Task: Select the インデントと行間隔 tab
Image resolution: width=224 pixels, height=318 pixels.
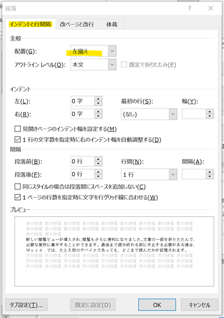Action: point(31,24)
